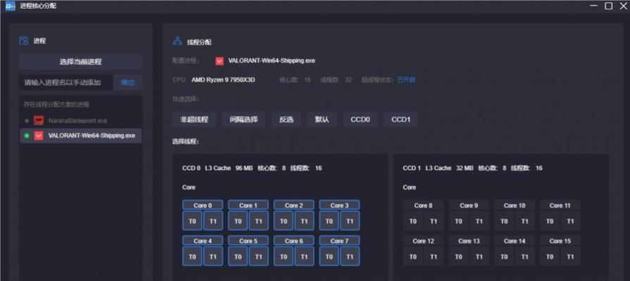Click the 确定 confirm button
This screenshot has width=630, height=281.
click(x=128, y=82)
